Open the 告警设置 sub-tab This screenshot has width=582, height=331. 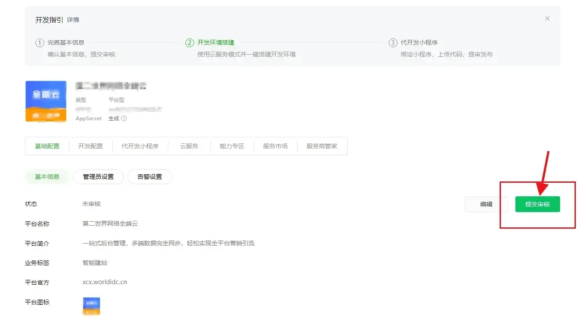point(149,177)
